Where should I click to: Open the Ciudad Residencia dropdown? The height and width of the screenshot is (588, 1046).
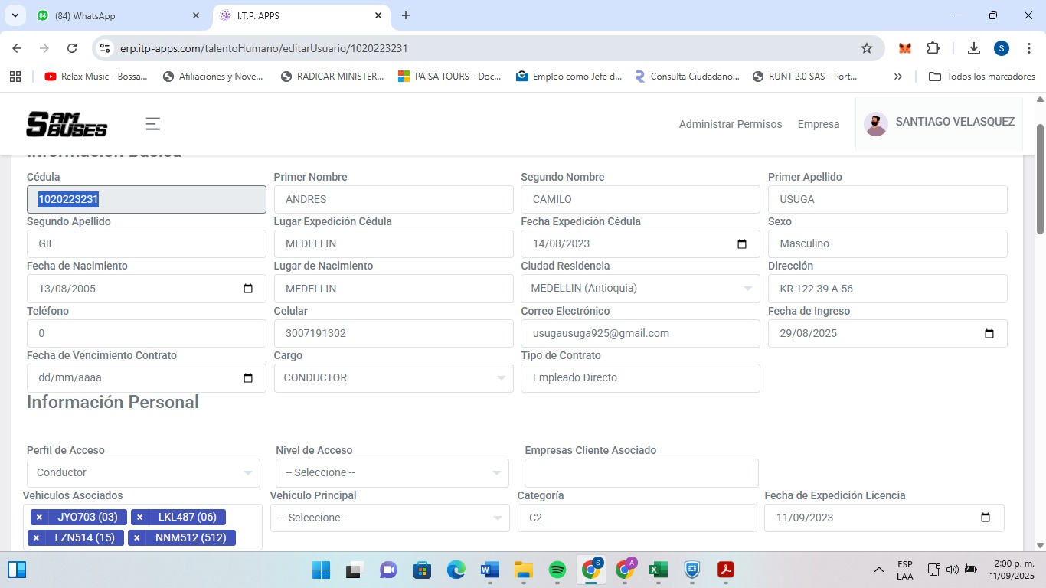click(x=640, y=289)
